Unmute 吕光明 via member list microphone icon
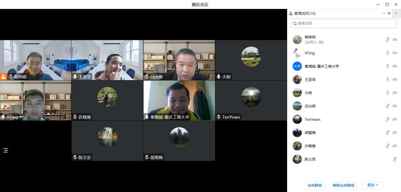This screenshot has width=401, height=192. pos(387,106)
